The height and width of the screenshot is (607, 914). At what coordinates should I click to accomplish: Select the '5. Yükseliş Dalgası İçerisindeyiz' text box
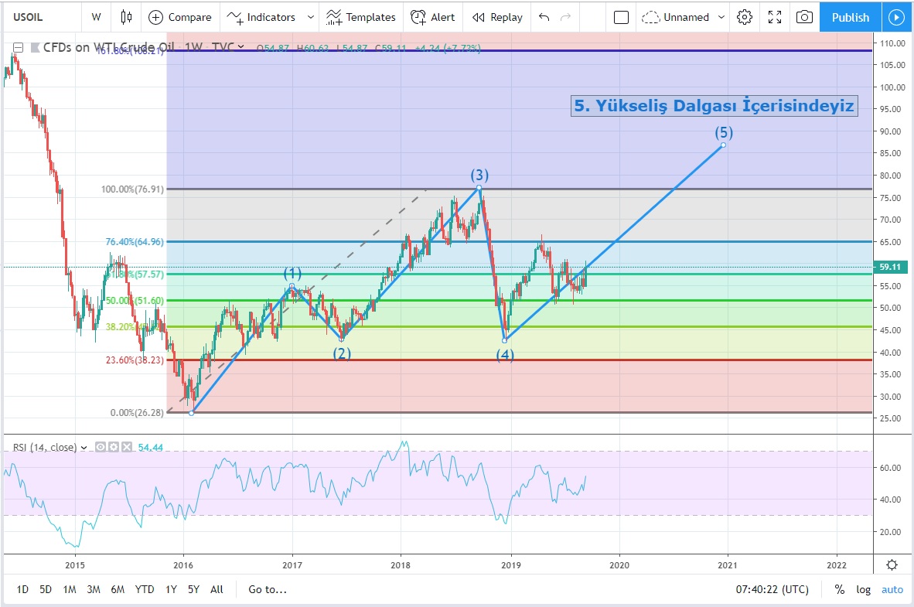point(714,105)
